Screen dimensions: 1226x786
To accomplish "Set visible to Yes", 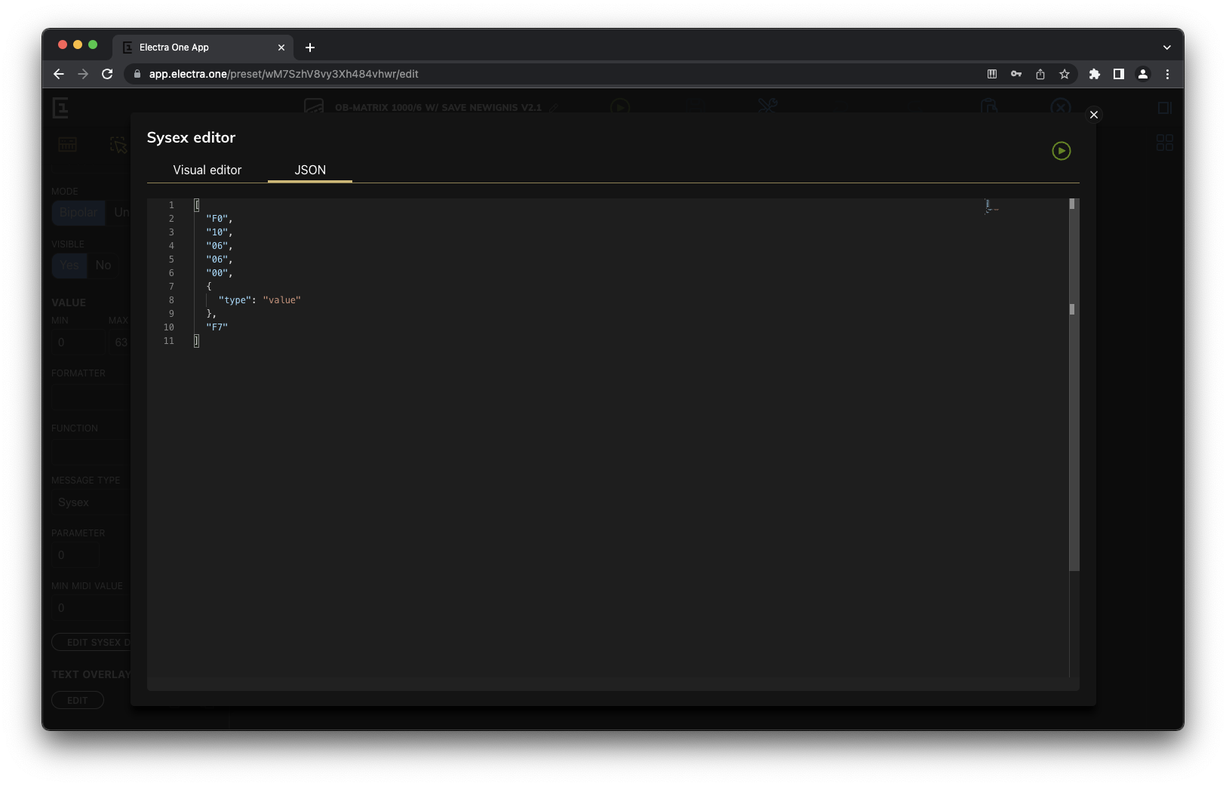I will 69,265.
